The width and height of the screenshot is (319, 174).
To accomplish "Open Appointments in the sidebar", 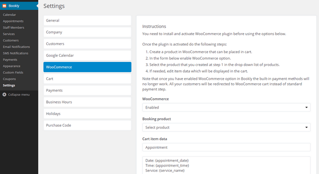I will pos(13,21).
